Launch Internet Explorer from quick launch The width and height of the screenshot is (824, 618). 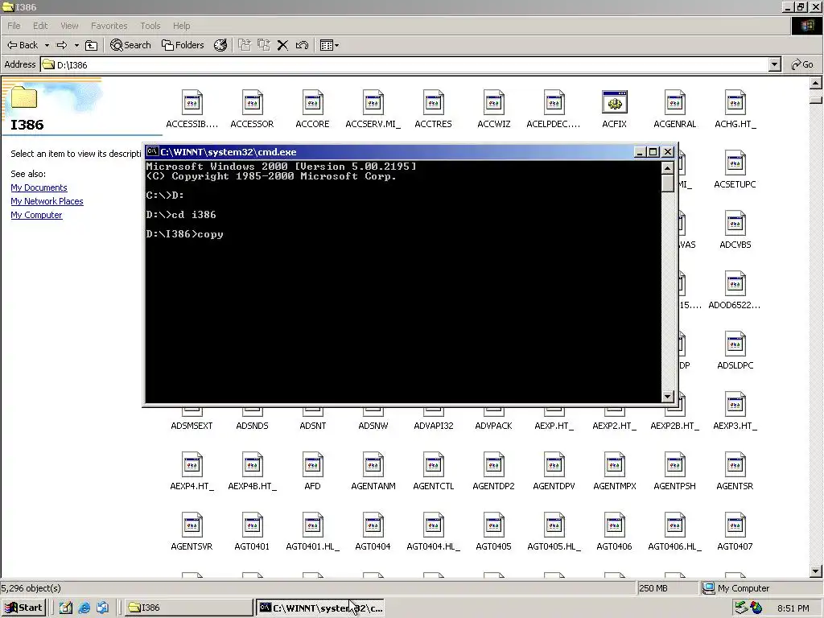tap(84, 608)
